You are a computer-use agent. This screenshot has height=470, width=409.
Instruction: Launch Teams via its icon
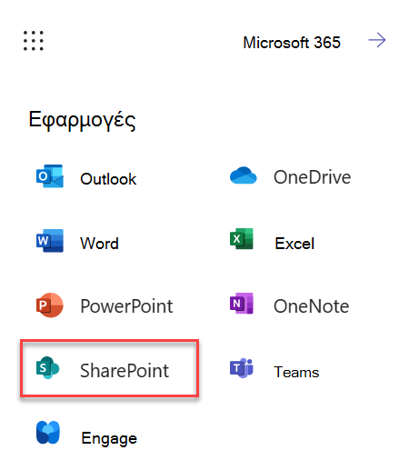coord(242,368)
